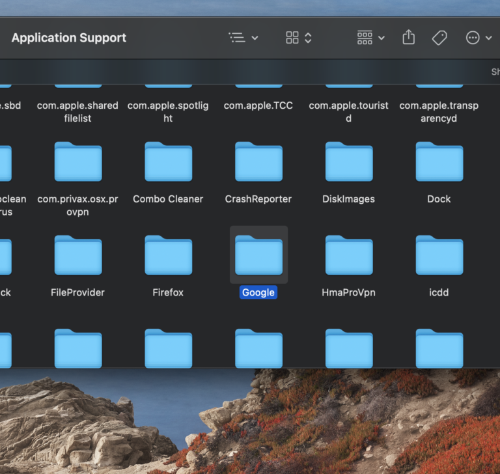The width and height of the screenshot is (500, 474).
Task: Click the Edit Tags icon
Action: click(x=439, y=38)
